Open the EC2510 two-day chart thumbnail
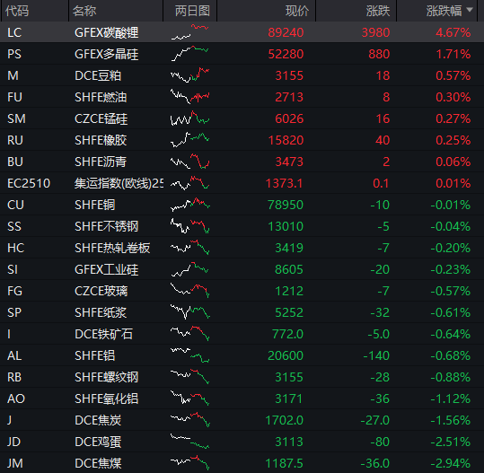 click(x=190, y=183)
